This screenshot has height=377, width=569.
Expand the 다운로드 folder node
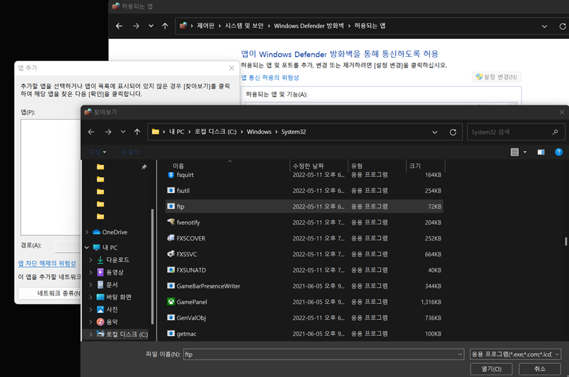(91, 260)
